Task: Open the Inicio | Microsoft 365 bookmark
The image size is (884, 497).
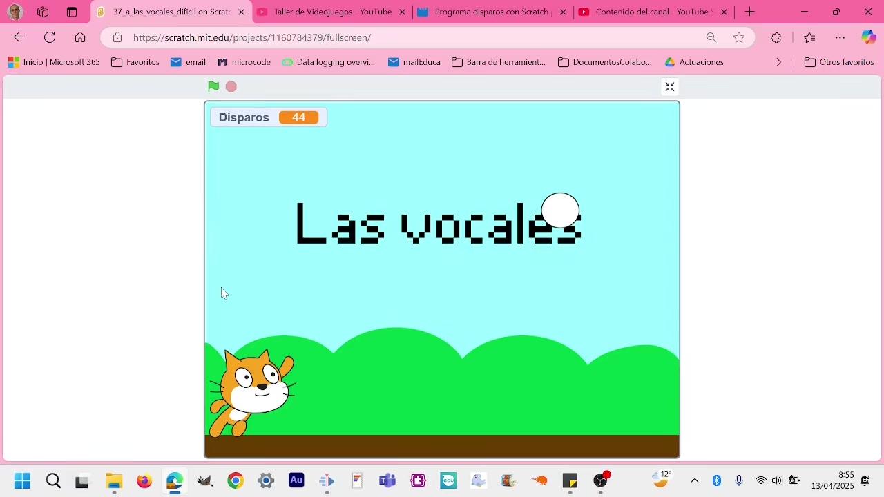Action: tap(54, 62)
